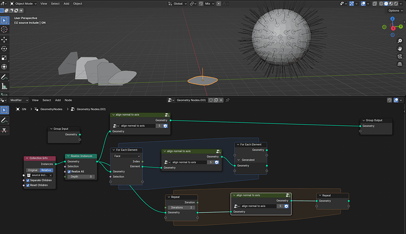Viewport: 406px width, 234px height.
Task: Open the Object menu in the 3D viewport
Action: (78, 4)
